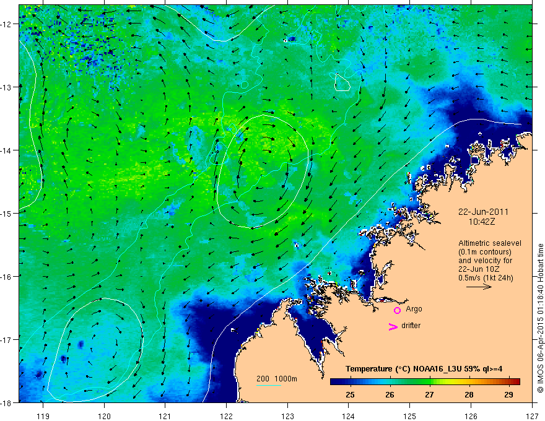545x421 pixels.
Task: Select the 'Argo' legend label
Action: coord(414,309)
